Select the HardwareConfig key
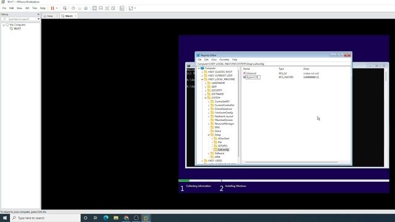 (223, 113)
